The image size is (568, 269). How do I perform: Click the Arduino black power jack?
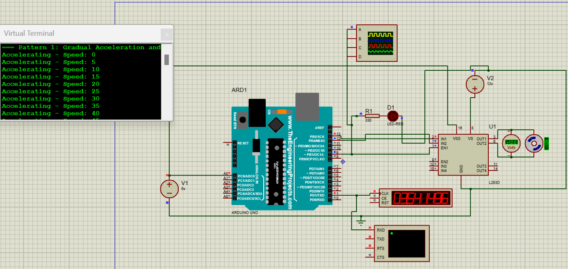point(257,113)
